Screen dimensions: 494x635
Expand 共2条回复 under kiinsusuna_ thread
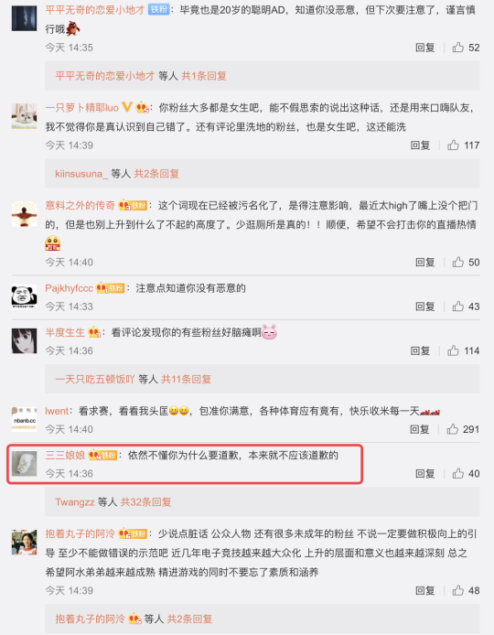pyautogui.click(x=156, y=174)
